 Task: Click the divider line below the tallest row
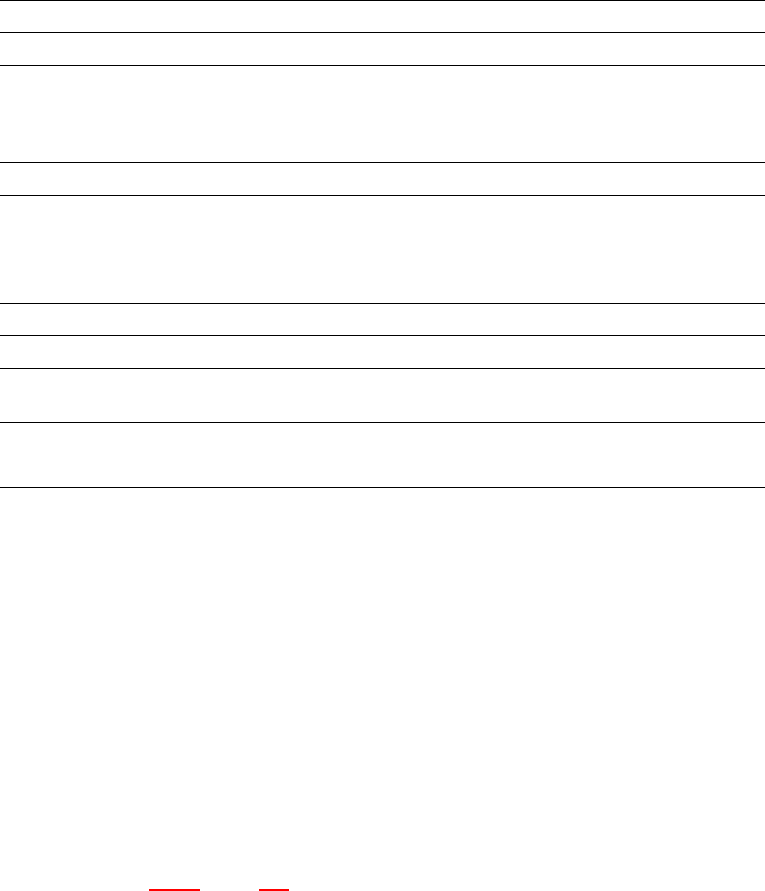382,162
